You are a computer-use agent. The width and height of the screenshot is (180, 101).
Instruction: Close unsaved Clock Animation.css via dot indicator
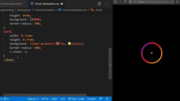click(x=62, y=4)
